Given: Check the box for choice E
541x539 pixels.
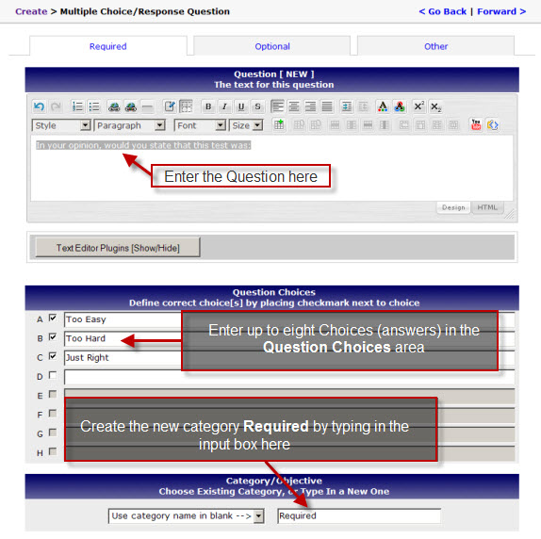Looking at the screenshot, I should point(53,394).
